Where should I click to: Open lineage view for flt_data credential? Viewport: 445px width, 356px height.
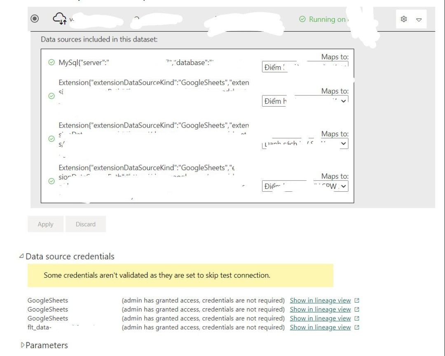pos(320,327)
